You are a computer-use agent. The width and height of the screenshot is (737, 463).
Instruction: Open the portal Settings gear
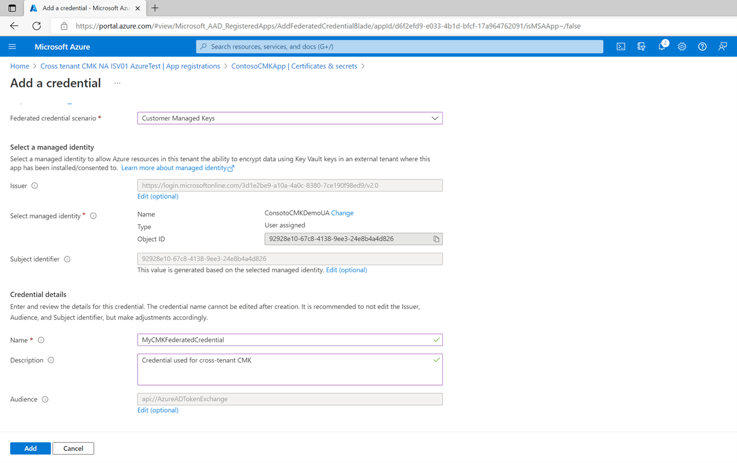coord(682,46)
